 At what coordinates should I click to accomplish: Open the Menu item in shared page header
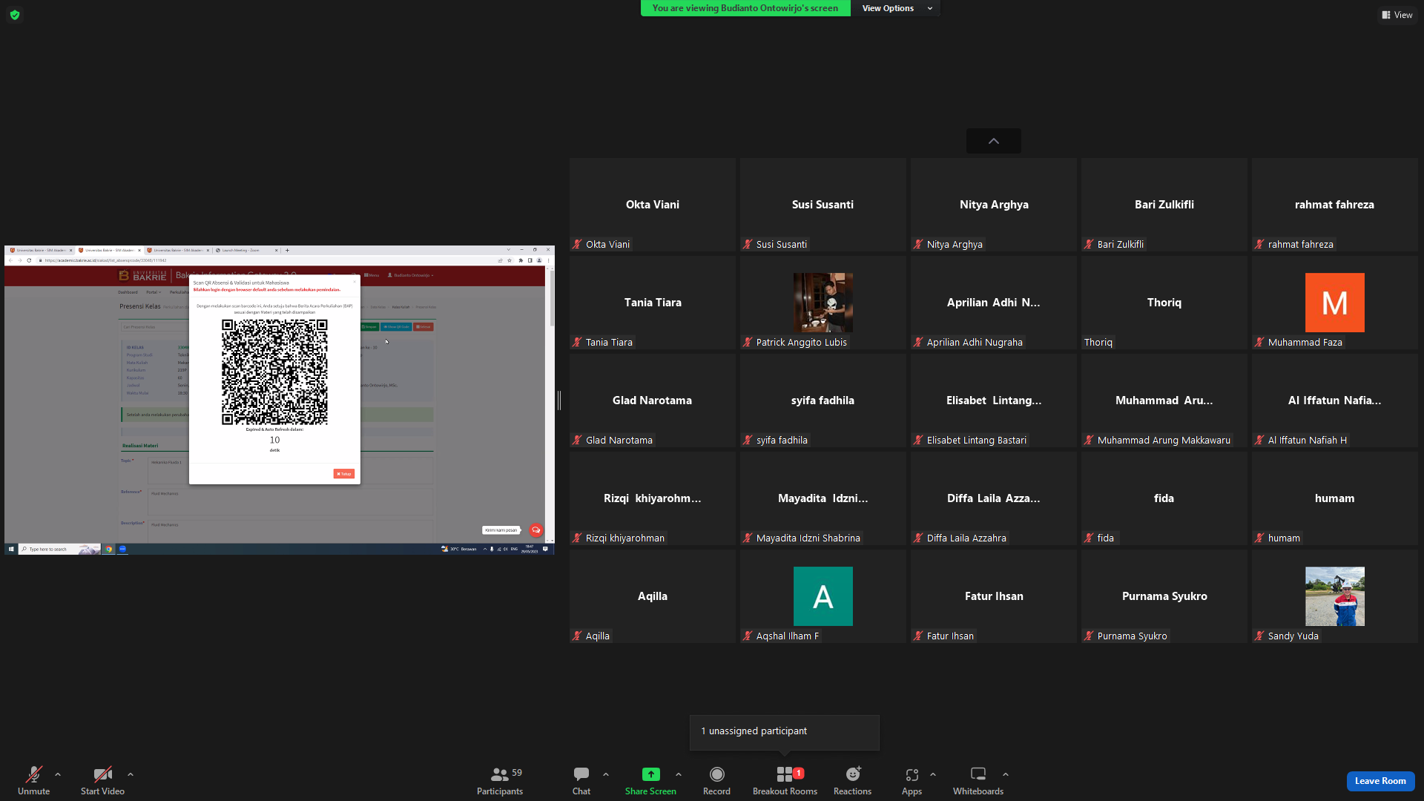click(372, 275)
